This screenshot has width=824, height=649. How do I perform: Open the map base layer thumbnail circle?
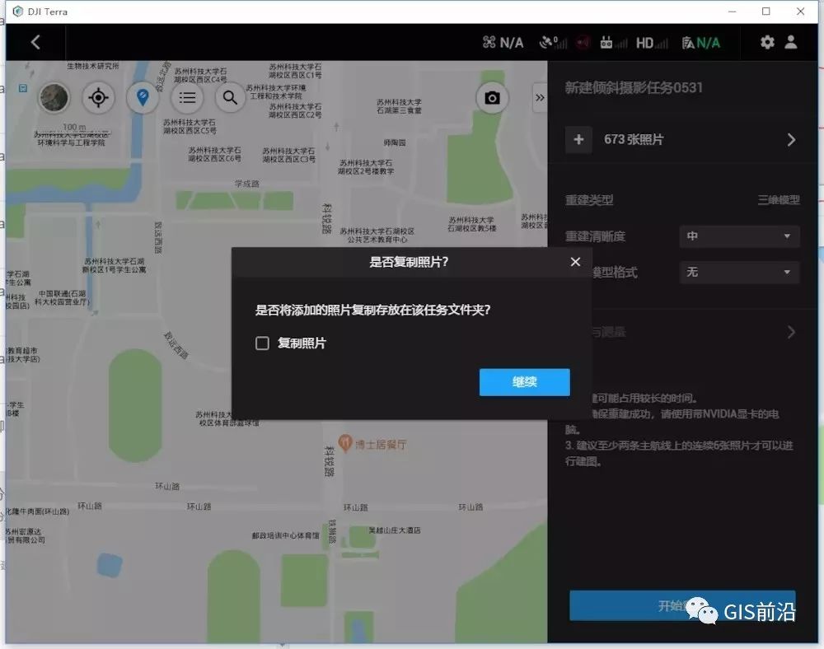[x=53, y=98]
